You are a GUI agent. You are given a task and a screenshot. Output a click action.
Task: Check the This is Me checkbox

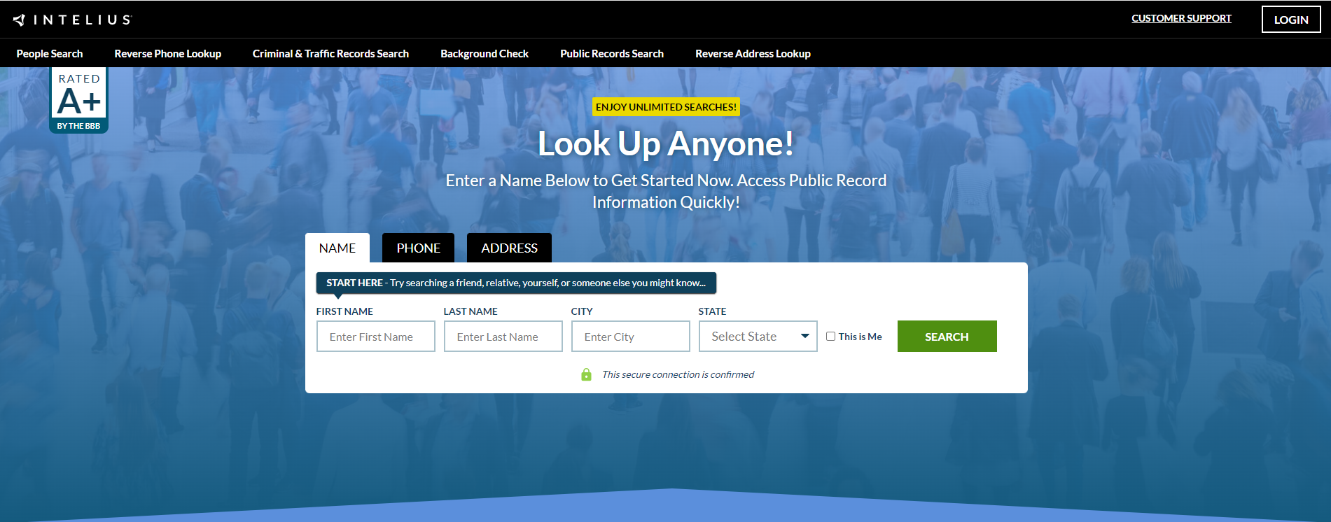click(x=830, y=337)
